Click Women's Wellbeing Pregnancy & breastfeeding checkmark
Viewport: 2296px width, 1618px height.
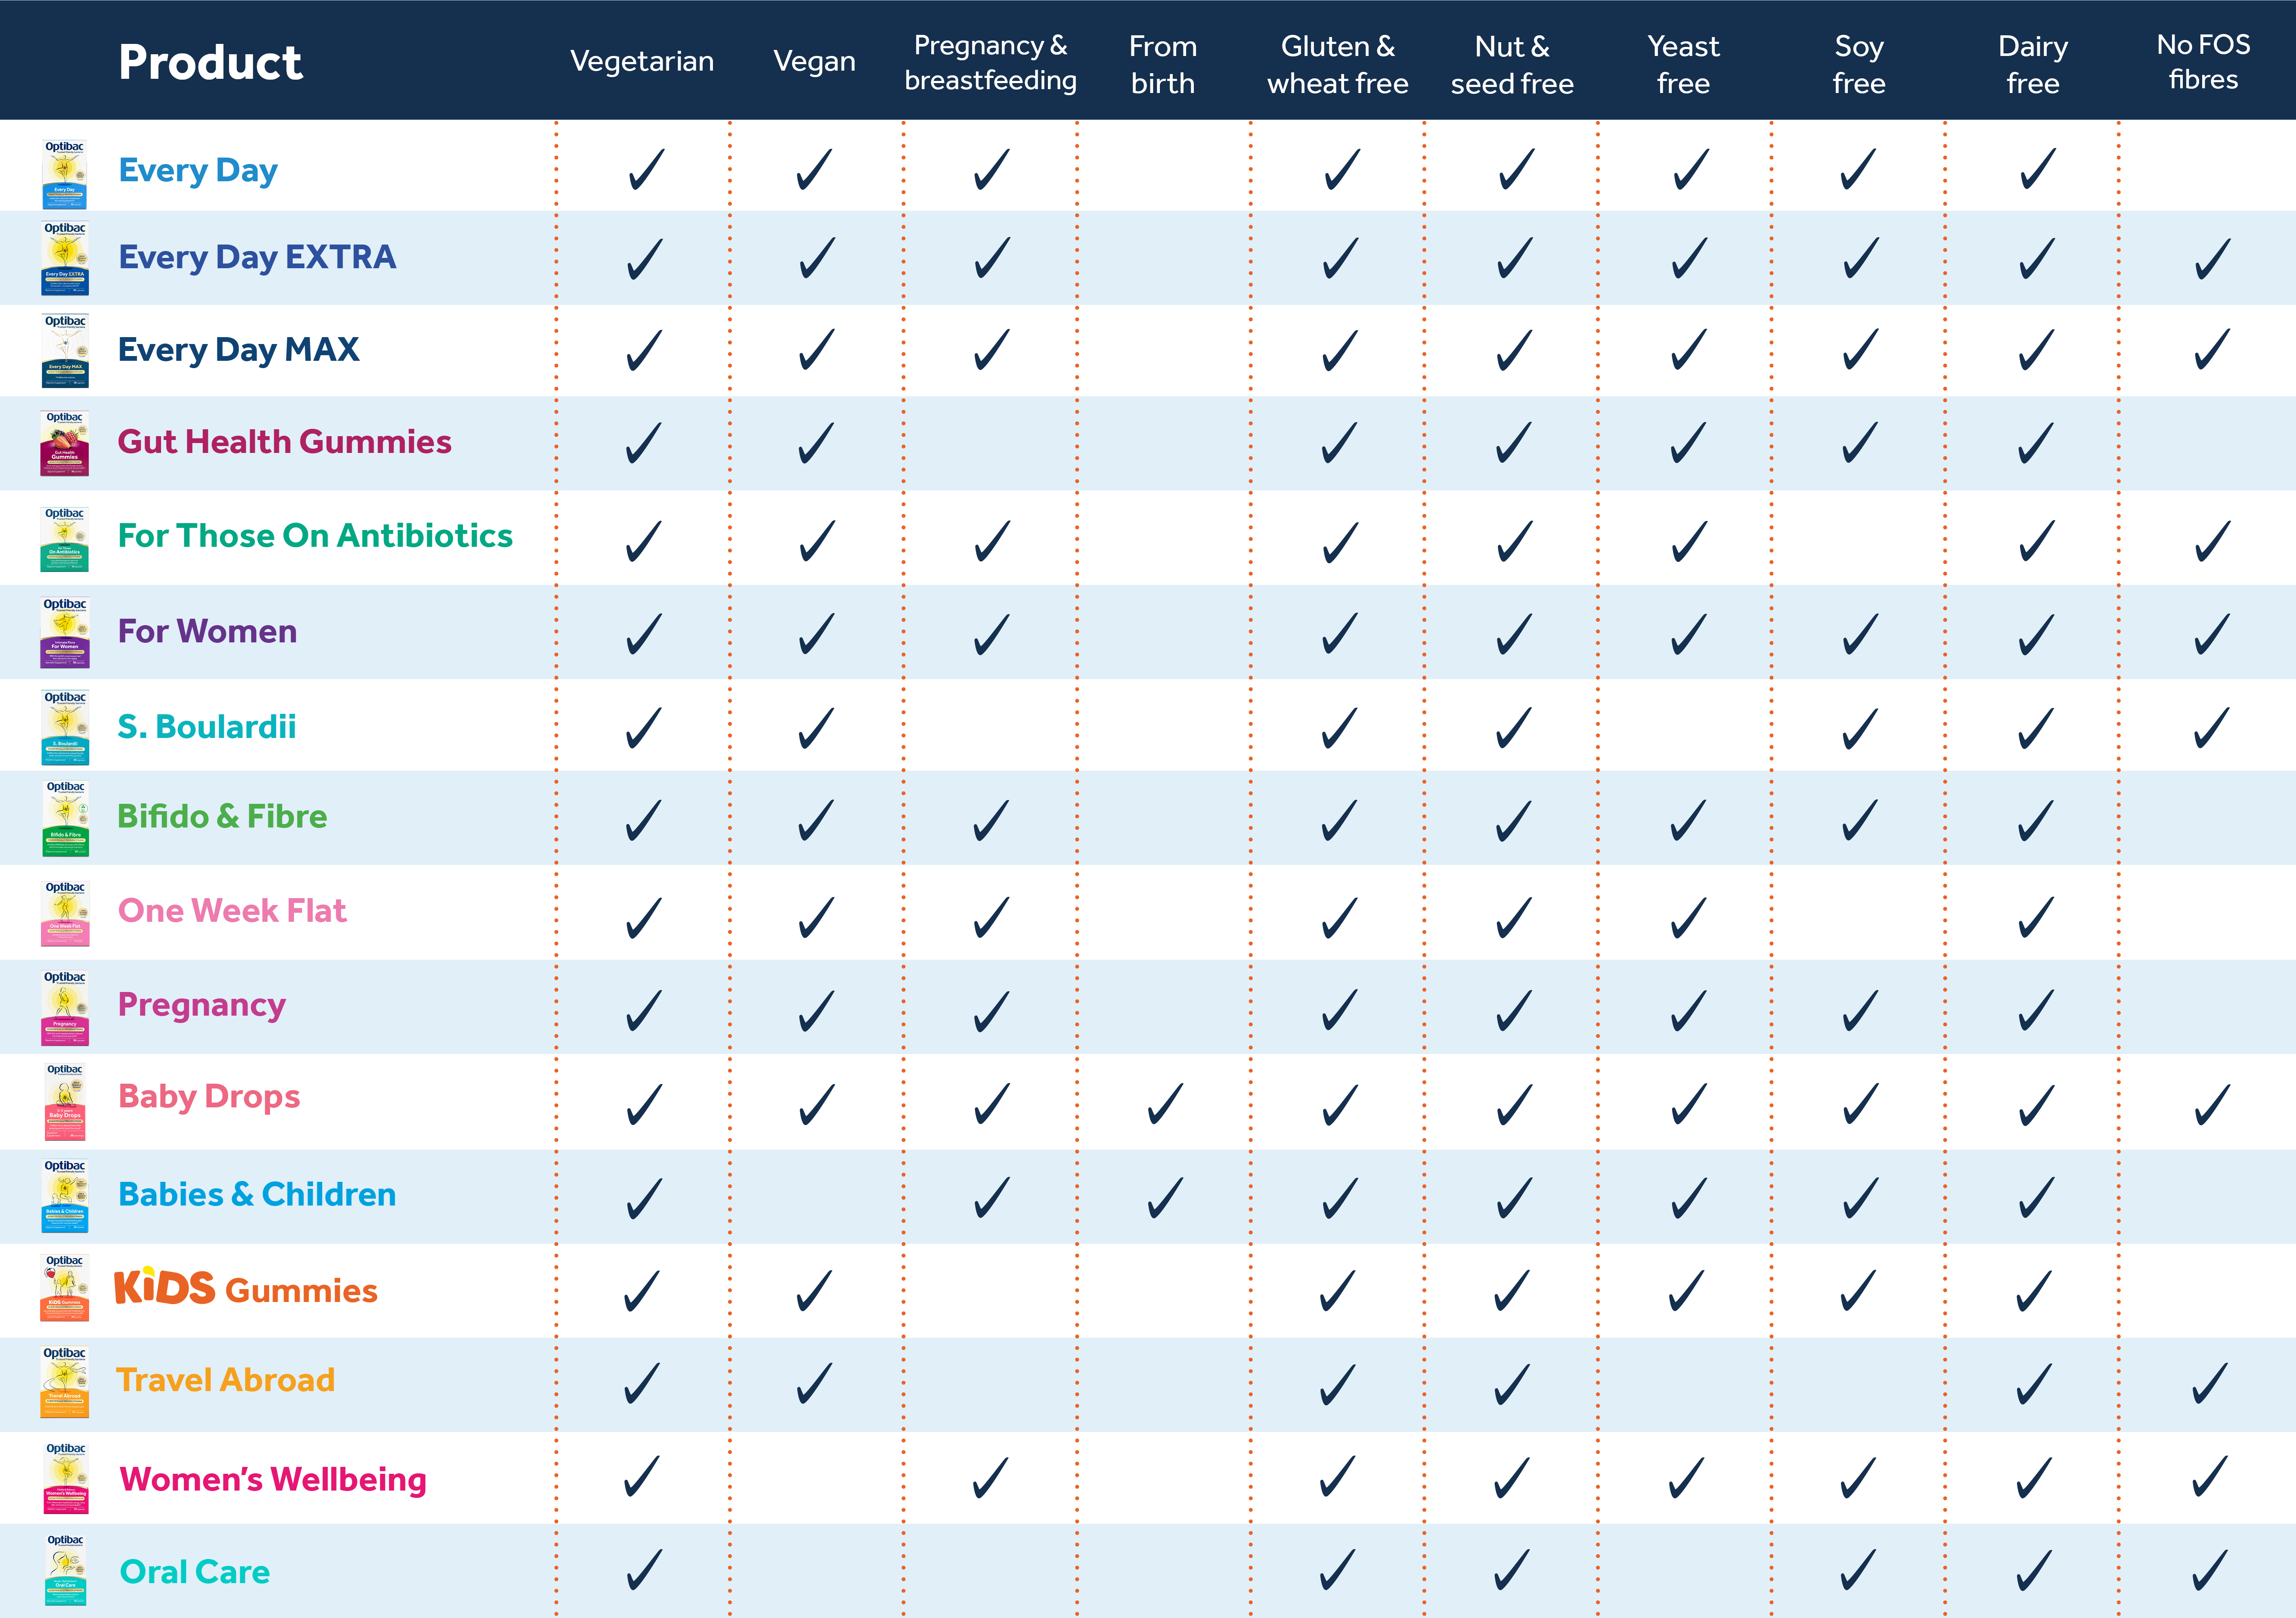click(991, 1477)
